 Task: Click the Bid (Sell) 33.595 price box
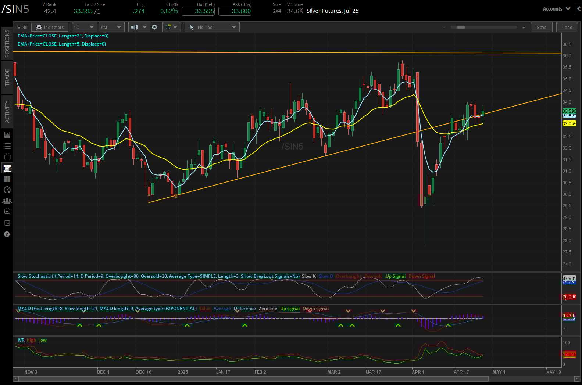[198, 11]
